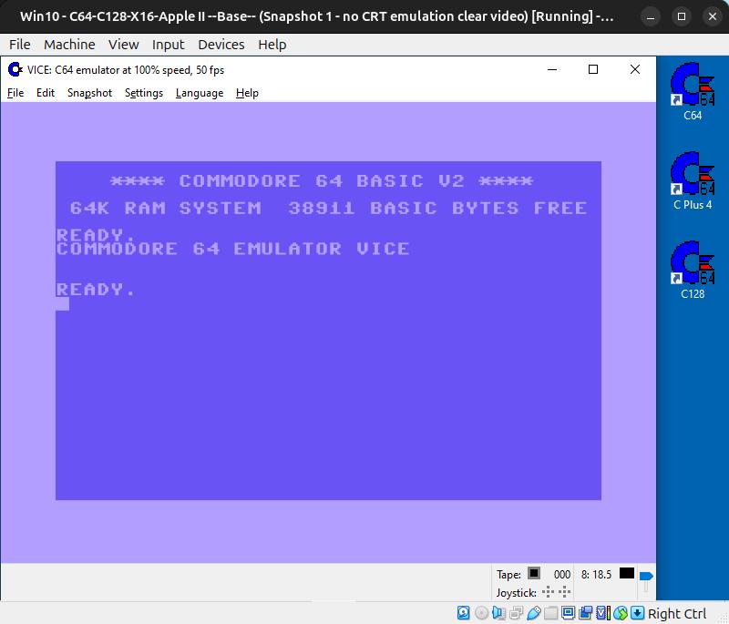Click the drive track readout 8: 18.5
Viewport: 729px width, 624px height.
pyautogui.click(x=596, y=575)
